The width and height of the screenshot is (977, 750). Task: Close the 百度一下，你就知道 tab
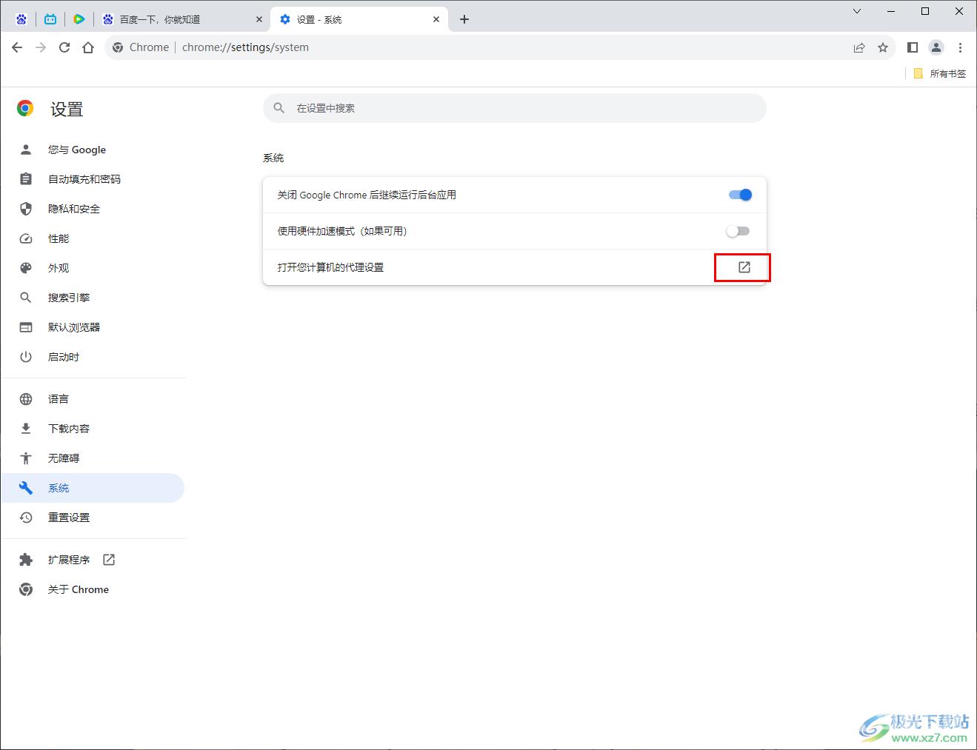(x=259, y=19)
